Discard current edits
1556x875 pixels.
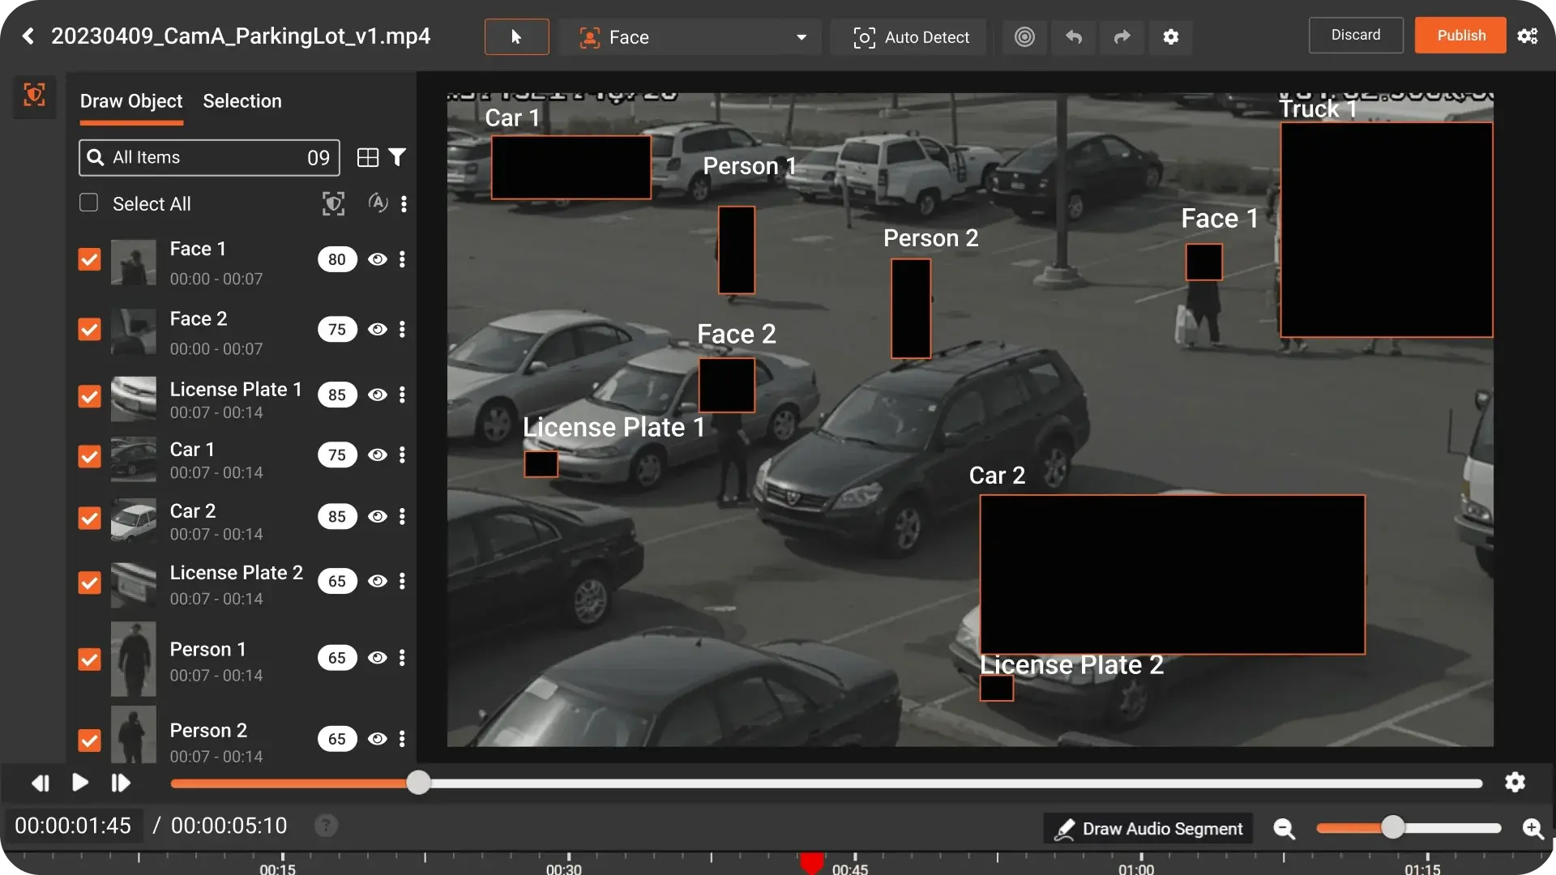pyautogui.click(x=1356, y=35)
